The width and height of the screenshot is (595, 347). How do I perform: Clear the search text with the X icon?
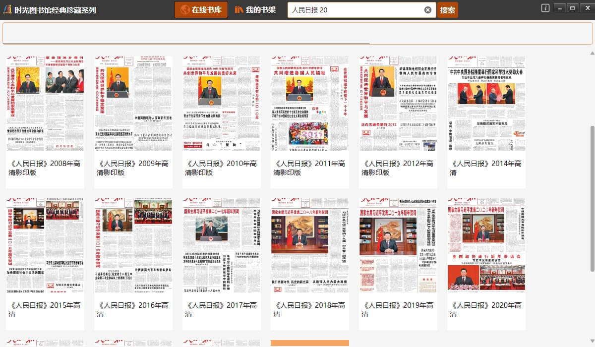click(428, 10)
